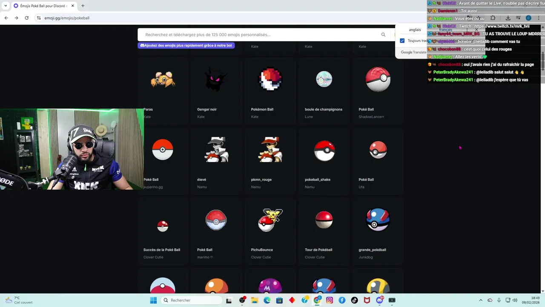Image resolution: width=545 pixels, height=307 pixels.
Task: View site information icon in address bar
Action: (x=39, y=18)
